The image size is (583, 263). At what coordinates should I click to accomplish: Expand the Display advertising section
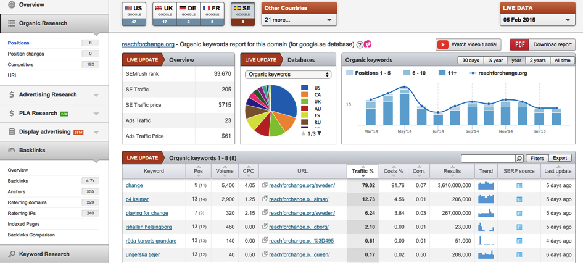(x=96, y=133)
